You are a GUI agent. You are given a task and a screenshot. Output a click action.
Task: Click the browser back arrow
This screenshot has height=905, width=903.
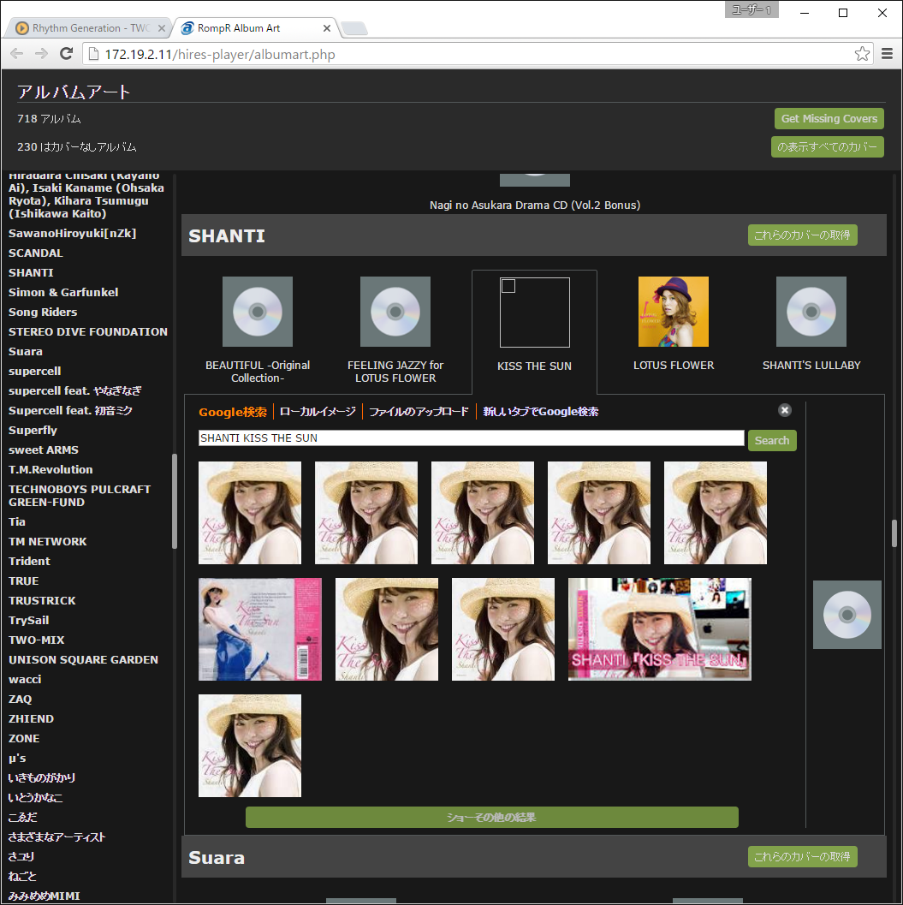[x=17, y=54]
